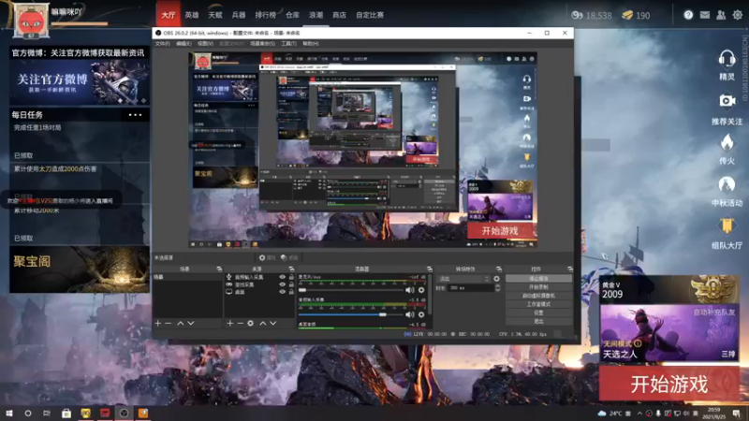Pop out the Scenes dock via its header icon
This screenshot has width=749, height=421.
(219, 269)
